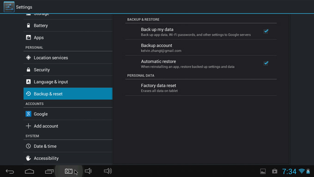
Task: Tap the Battery icon in sidebar
Action: click(29, 25)
